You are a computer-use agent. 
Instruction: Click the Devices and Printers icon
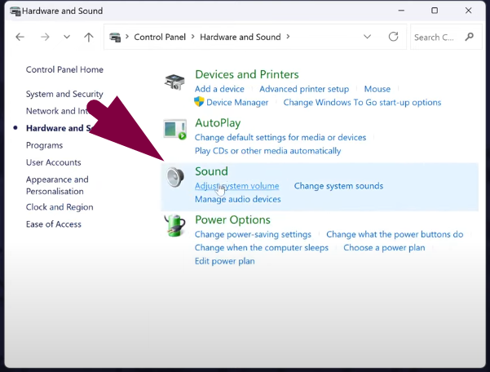174,82
